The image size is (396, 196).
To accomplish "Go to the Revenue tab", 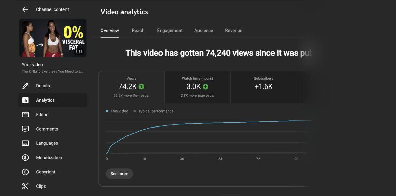I will (x=233, y=30).
